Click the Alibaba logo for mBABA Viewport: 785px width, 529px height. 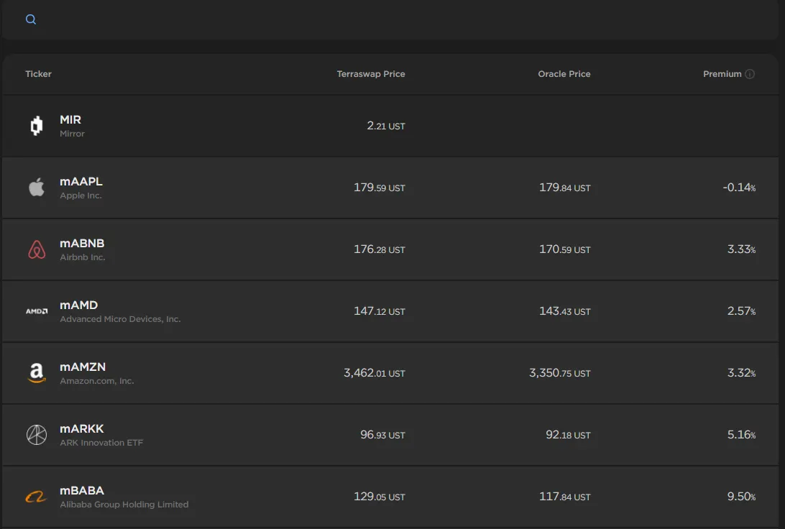[37, 497]
